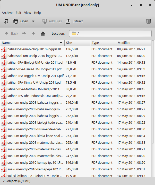Expand the Open recent dropdown arrow

(x=33, y=21)
